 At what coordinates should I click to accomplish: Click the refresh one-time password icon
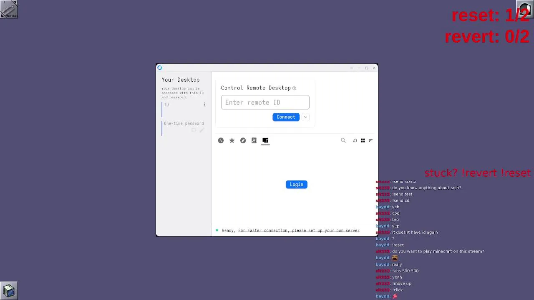(194, 130)
